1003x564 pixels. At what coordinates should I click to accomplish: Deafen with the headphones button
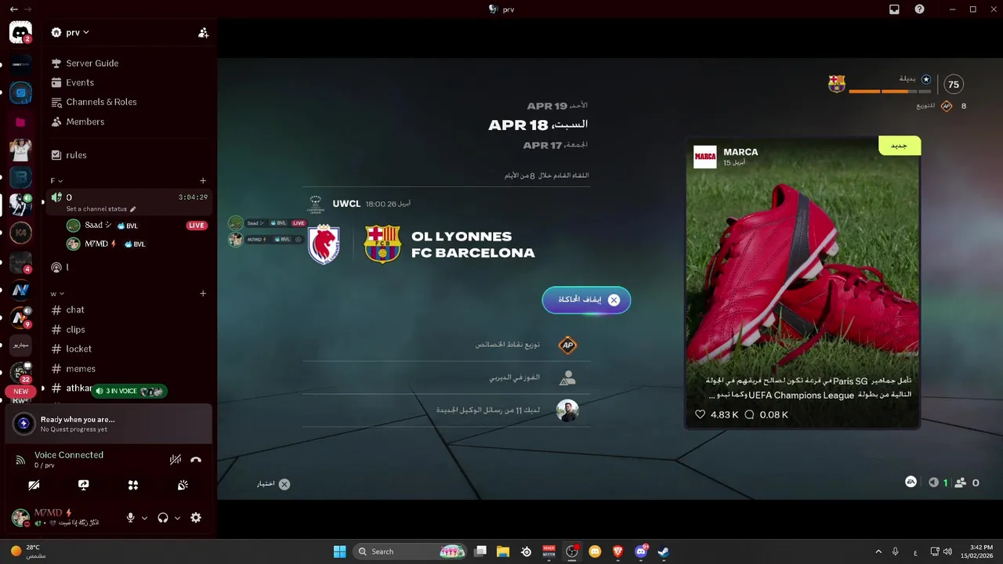click(x=163, y=518)
